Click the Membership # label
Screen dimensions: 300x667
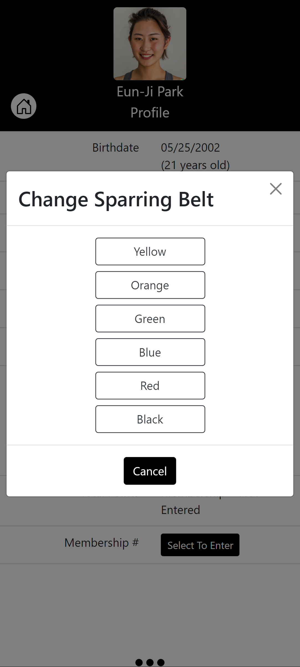coord(101,543)
